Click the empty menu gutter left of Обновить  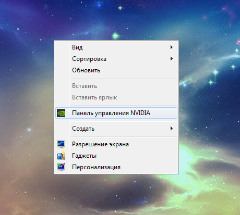coord(62,70)
